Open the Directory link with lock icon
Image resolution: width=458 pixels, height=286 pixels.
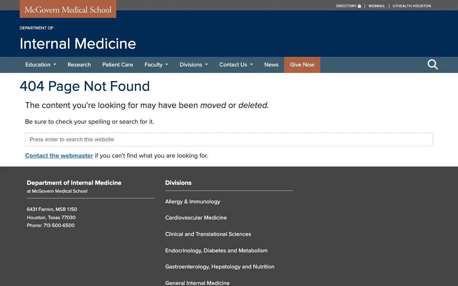(348, 6)
